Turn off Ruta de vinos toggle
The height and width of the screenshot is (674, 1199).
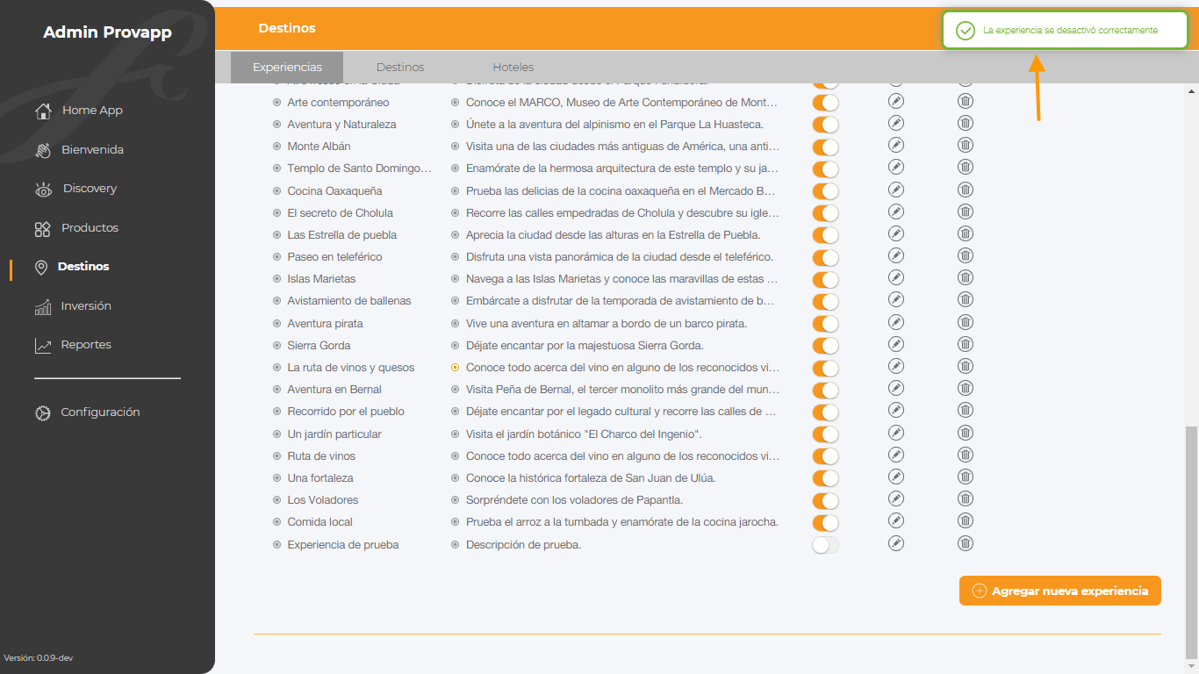(x=825, y=456)
